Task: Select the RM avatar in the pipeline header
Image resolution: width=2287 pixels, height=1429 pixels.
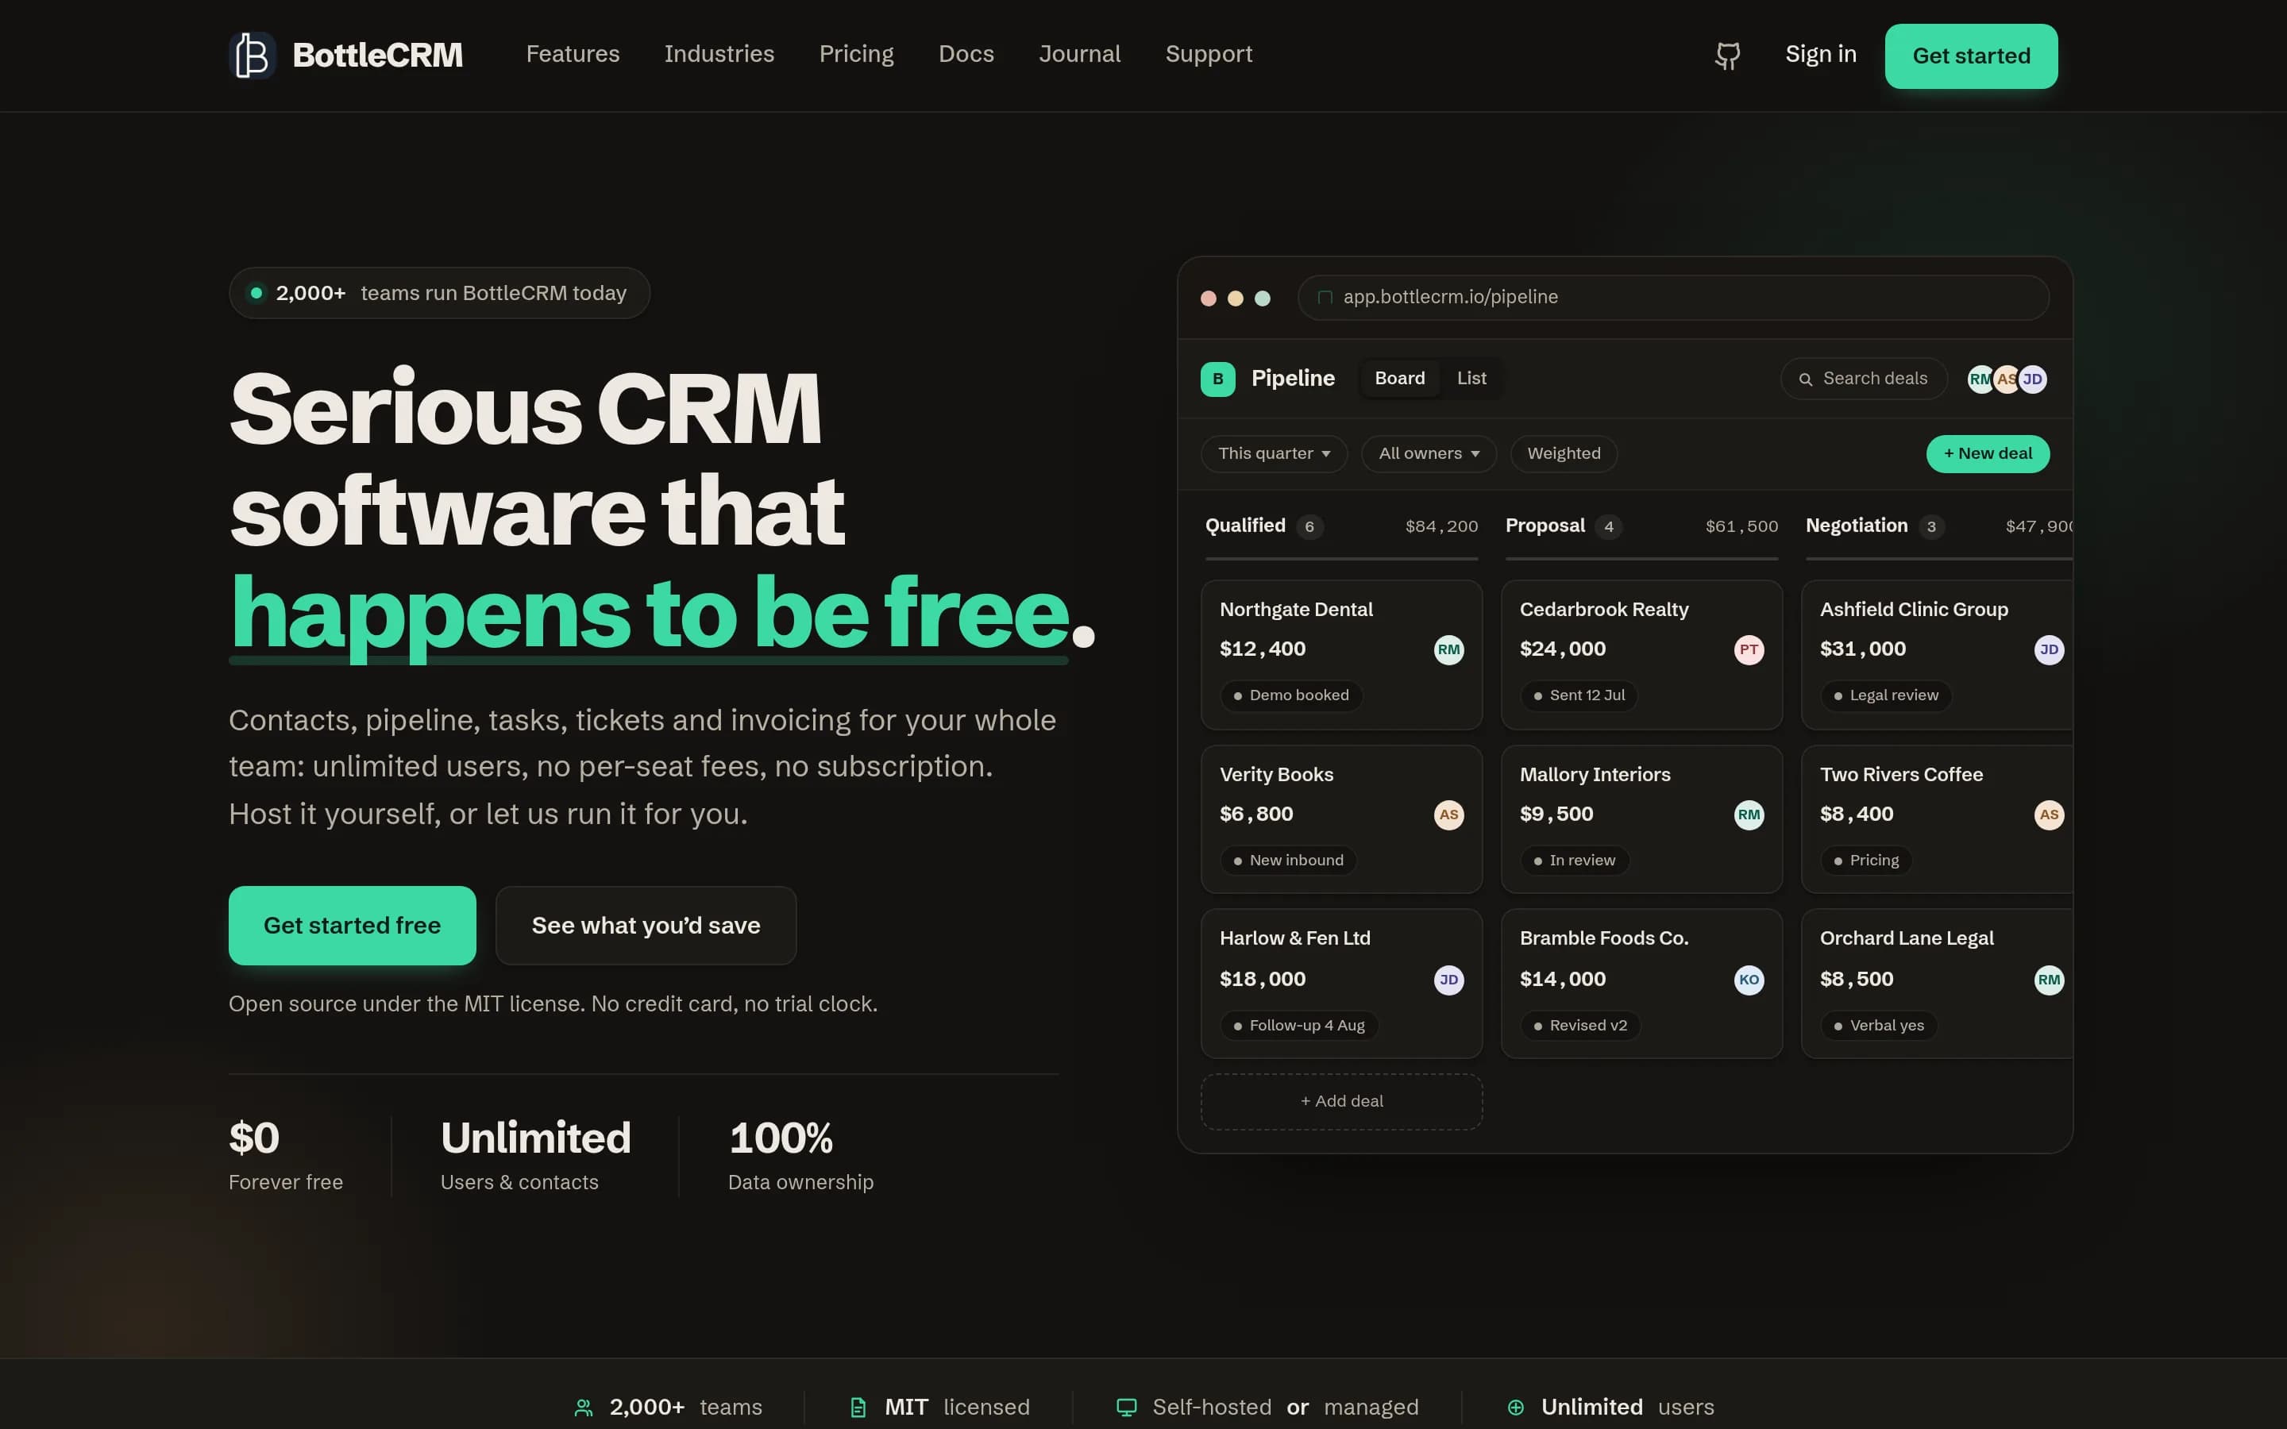Action: 1980,379
